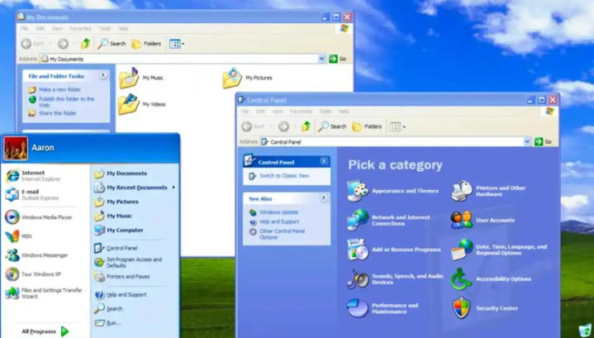
Task: Open Appearance and Themes category icon
Action: click(357, 191)
